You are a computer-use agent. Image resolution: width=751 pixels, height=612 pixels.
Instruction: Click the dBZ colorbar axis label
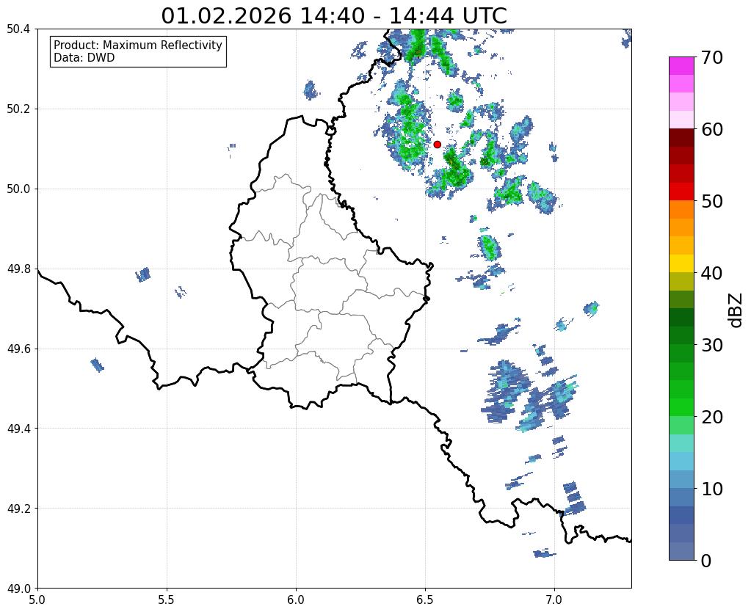[x=736, y=310]
